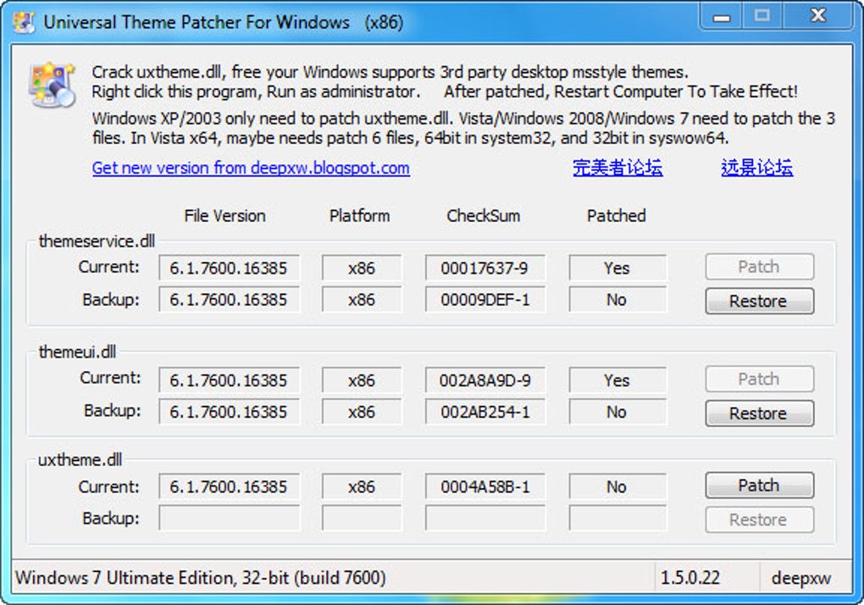
Task: Click the disabled Patch button for themeservice.dll
Action: [x=759, y=267]
